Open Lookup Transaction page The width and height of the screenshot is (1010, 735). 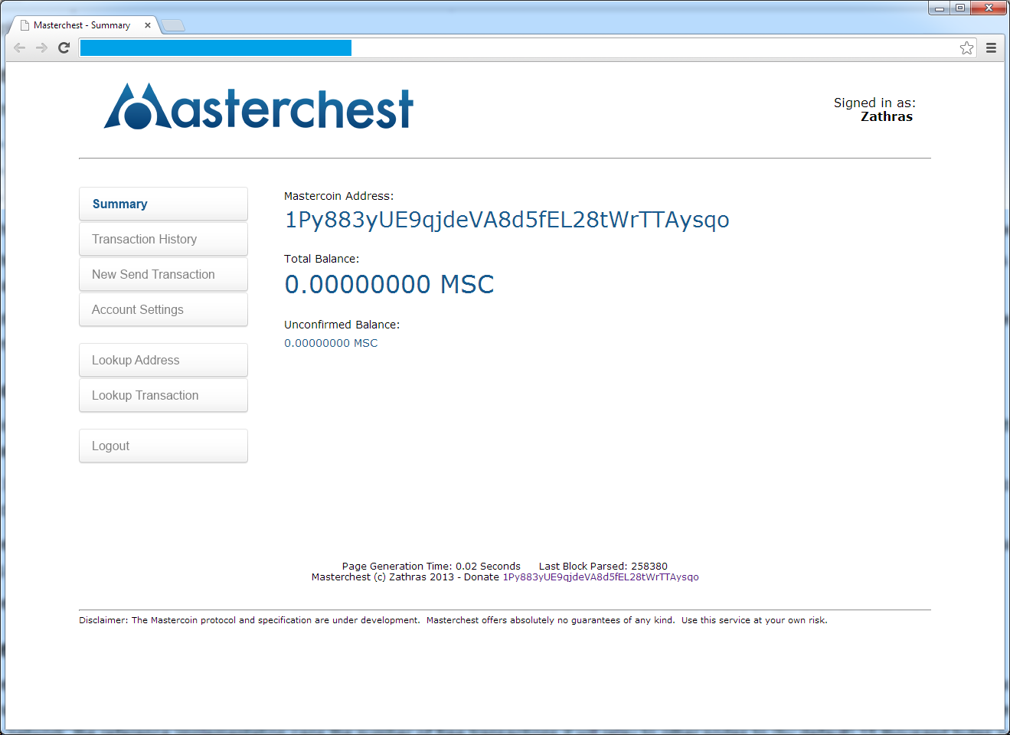(x=163, y=395)
